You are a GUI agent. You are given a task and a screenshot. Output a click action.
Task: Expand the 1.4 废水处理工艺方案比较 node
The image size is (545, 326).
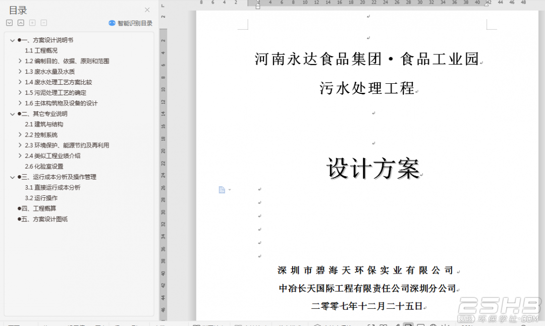click(x=20, y=82)
